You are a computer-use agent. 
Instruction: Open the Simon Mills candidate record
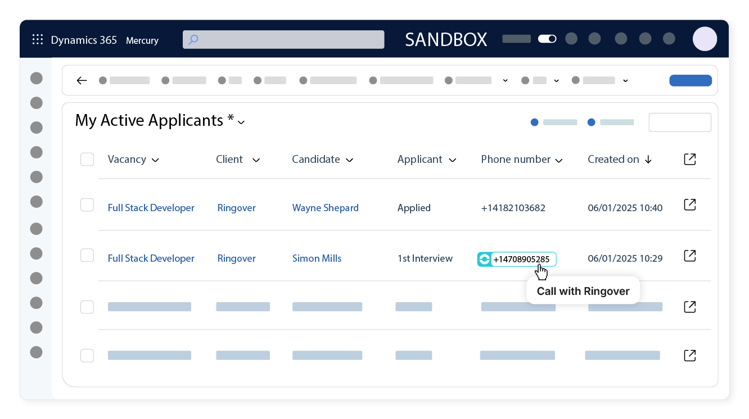317,258
